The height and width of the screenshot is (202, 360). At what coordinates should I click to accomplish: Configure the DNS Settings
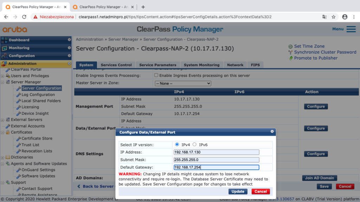(x=316, y=154)
